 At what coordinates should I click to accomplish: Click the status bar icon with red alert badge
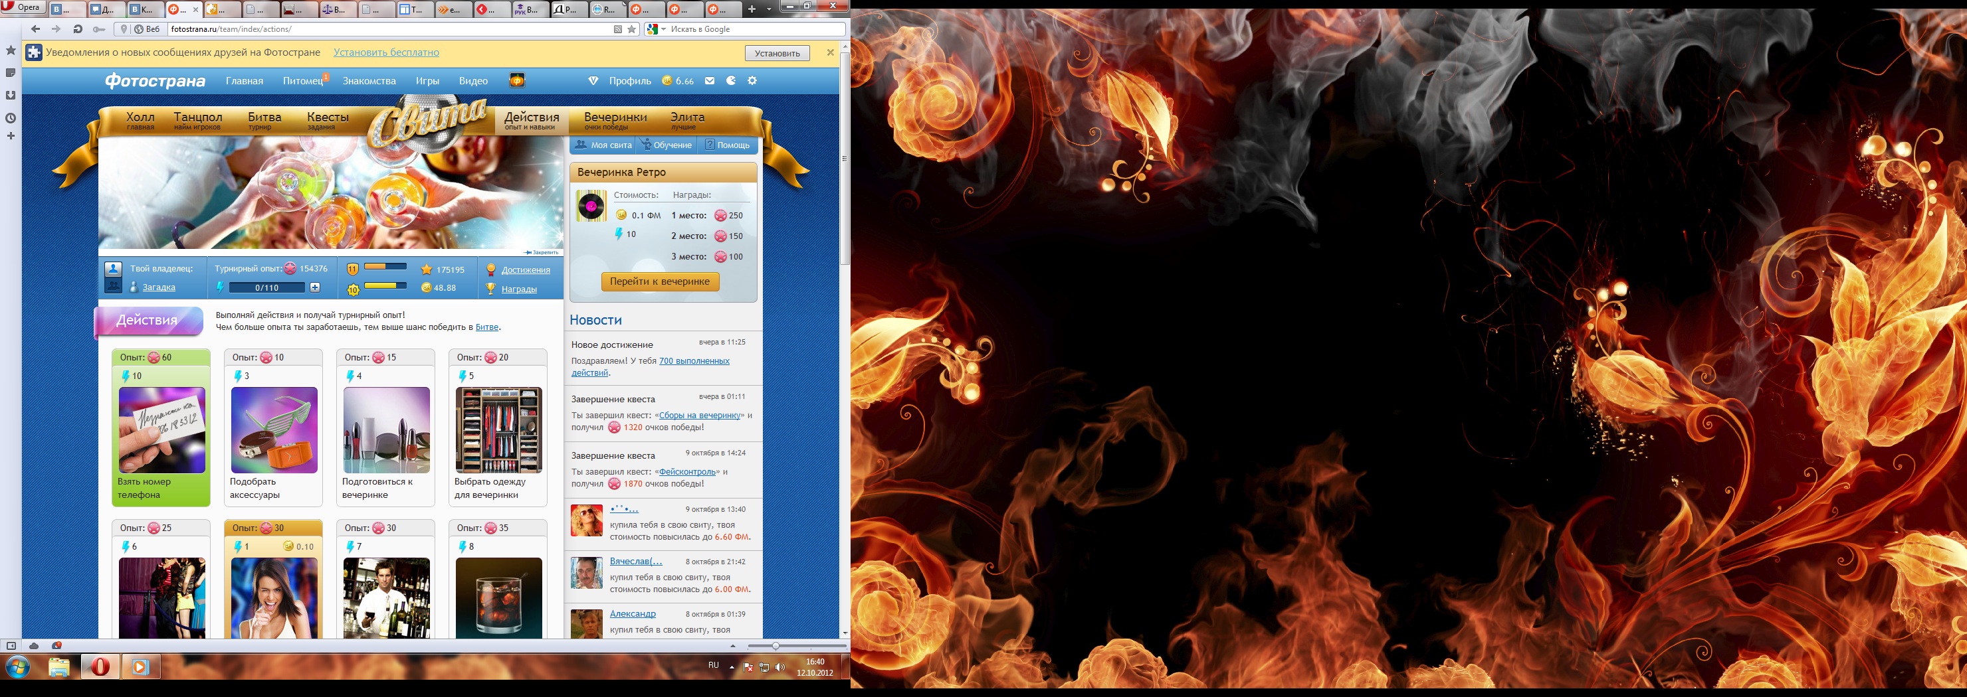point(56,646)
